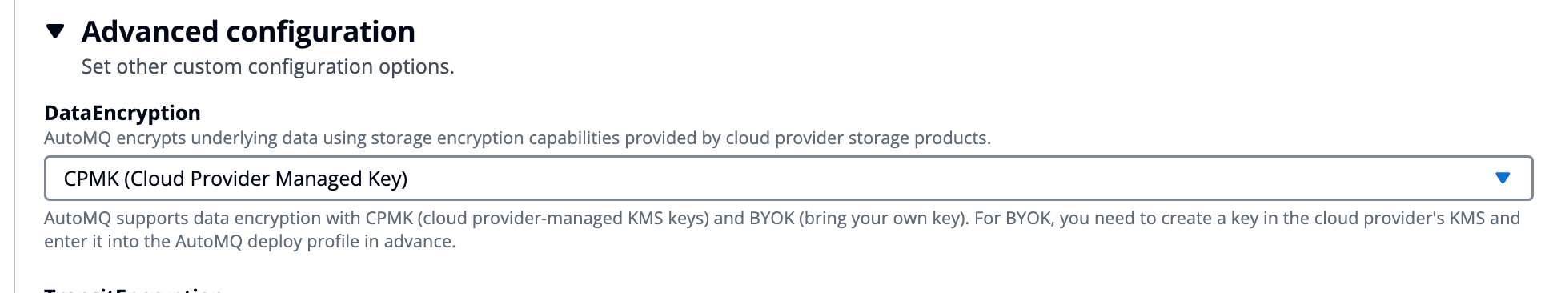
Task: Click the Advanced configuration heading
Action: (248, 32)
